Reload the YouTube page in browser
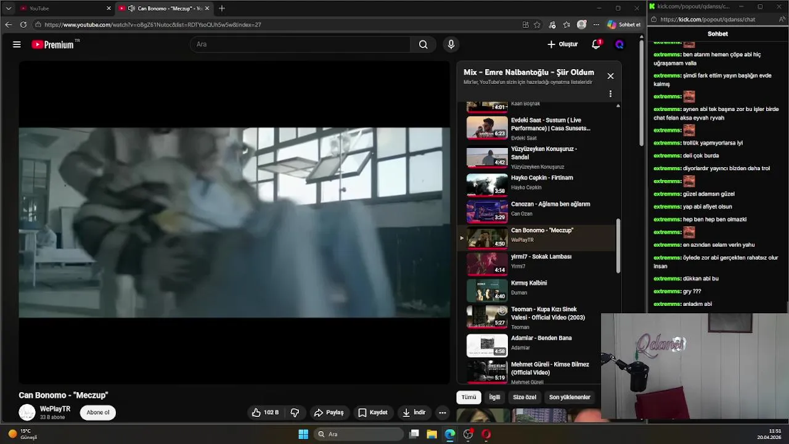 click(23, 25)
